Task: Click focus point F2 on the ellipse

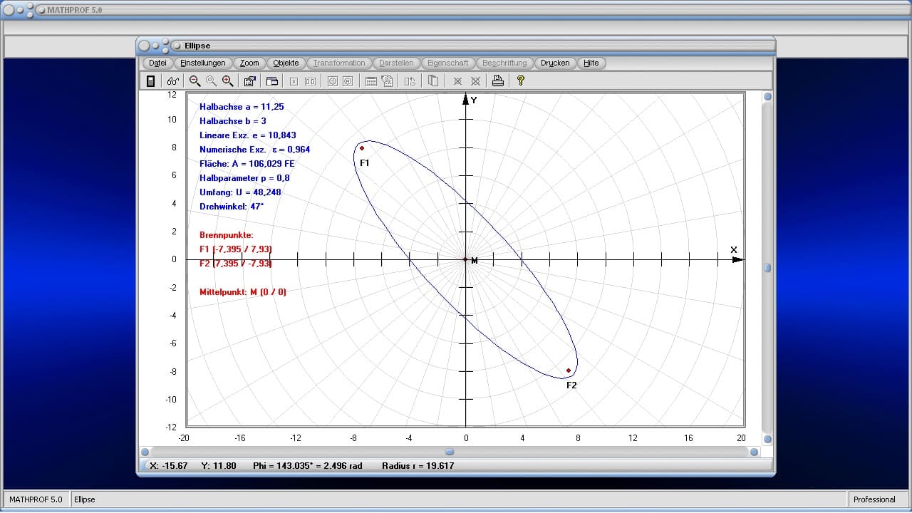Action: click(569, 370)
